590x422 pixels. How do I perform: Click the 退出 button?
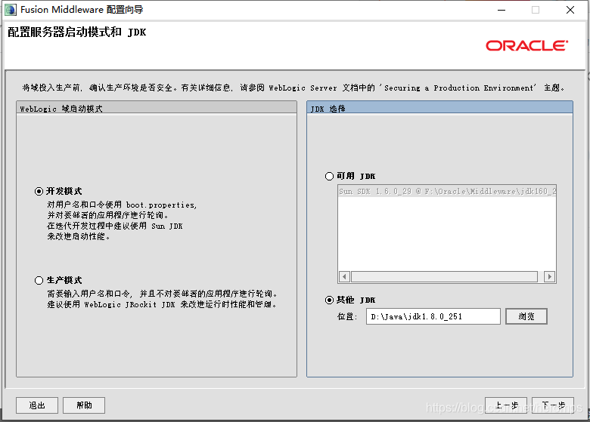click(37, 405)
